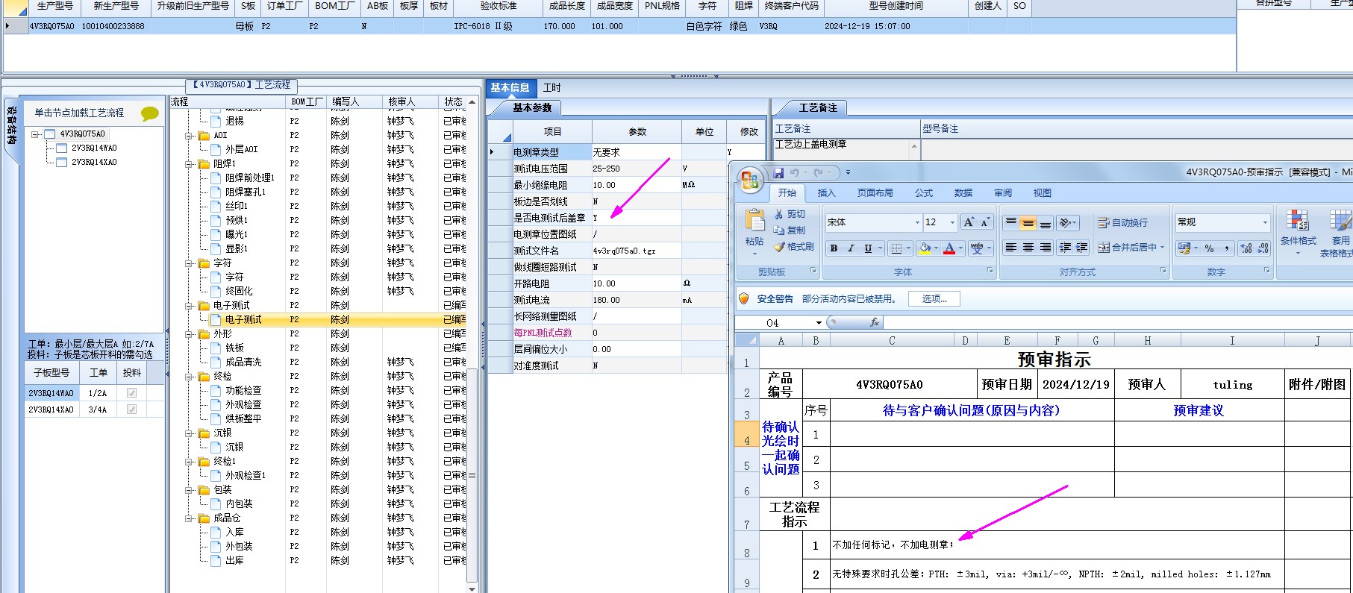Open the Excel Office button menu
The height and width of the screenshot is (593, 1353).
tap(750, 180)
